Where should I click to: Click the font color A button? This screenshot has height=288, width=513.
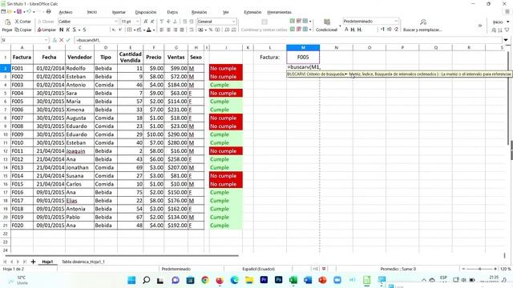(x=148, y=30)
